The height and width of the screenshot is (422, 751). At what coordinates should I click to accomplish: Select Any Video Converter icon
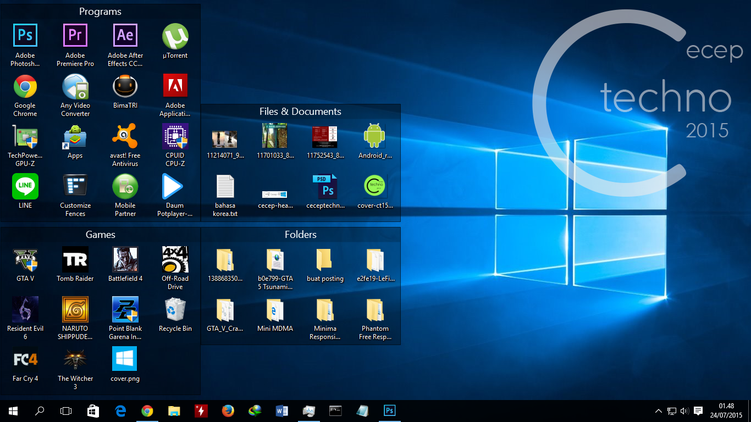click(x=75, y=86)
